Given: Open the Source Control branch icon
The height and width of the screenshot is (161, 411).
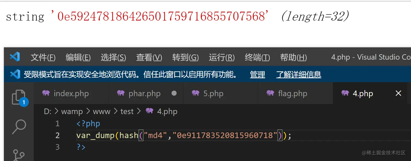Looking at the screenshot, I should coord(19,155).
